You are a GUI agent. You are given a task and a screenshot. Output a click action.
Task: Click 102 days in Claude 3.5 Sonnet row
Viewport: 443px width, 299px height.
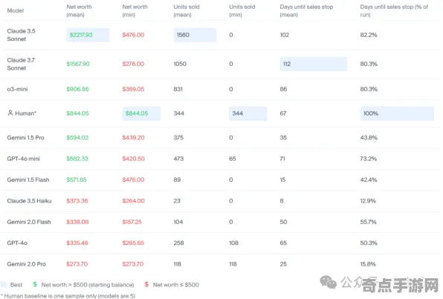pos(285,35)
